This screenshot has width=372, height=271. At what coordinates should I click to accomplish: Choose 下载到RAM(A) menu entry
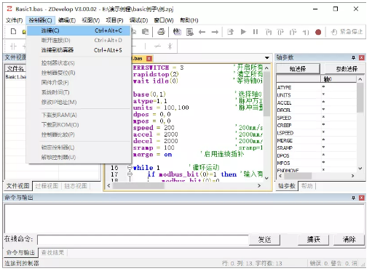tap(79, 115)
